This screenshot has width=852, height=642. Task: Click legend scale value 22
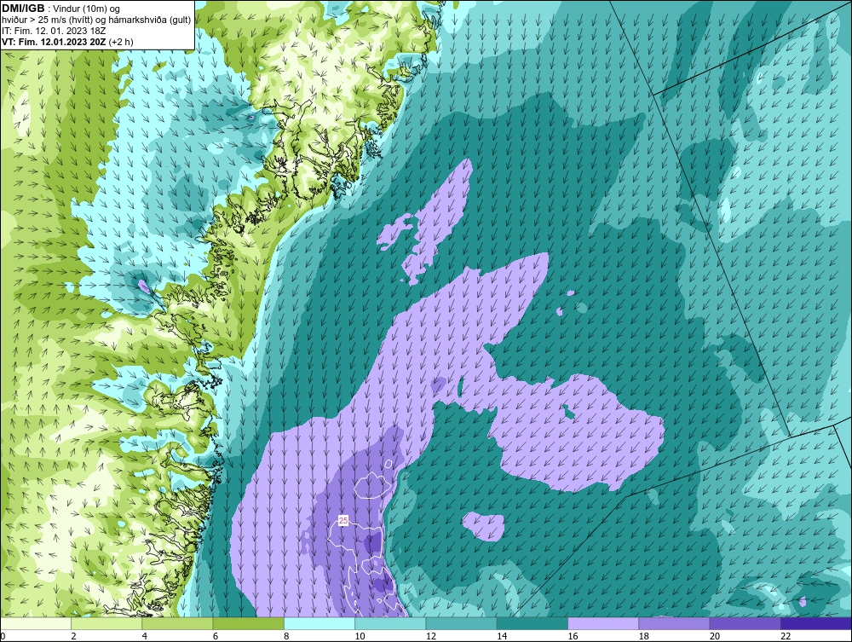(786, 637)
